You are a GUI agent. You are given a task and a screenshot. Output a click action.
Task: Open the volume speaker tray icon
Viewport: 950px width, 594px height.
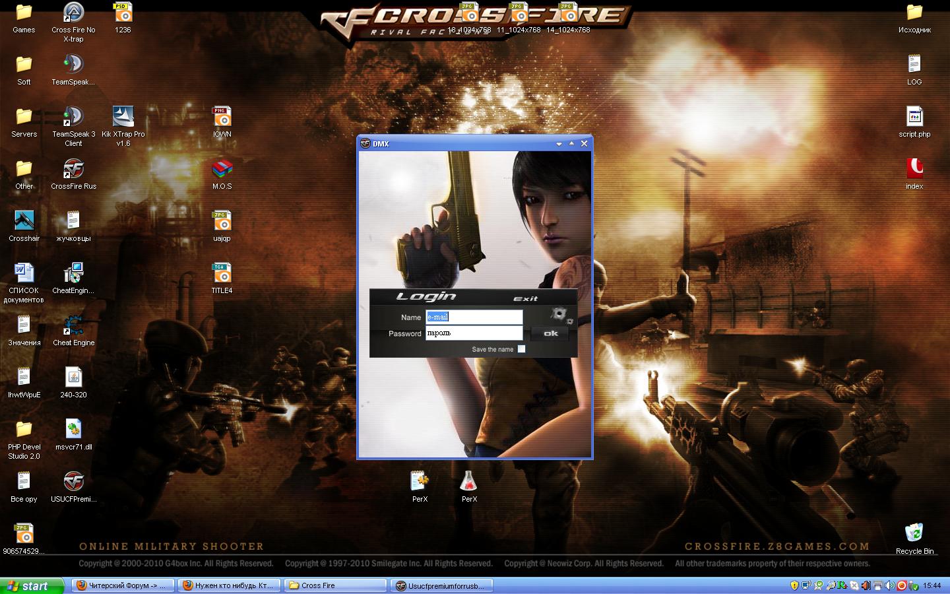coord(889,585)
